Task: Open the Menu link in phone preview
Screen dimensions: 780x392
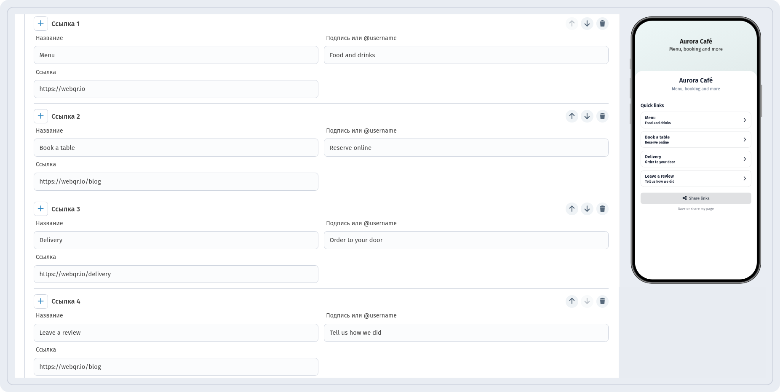Action: pos(696,120)
